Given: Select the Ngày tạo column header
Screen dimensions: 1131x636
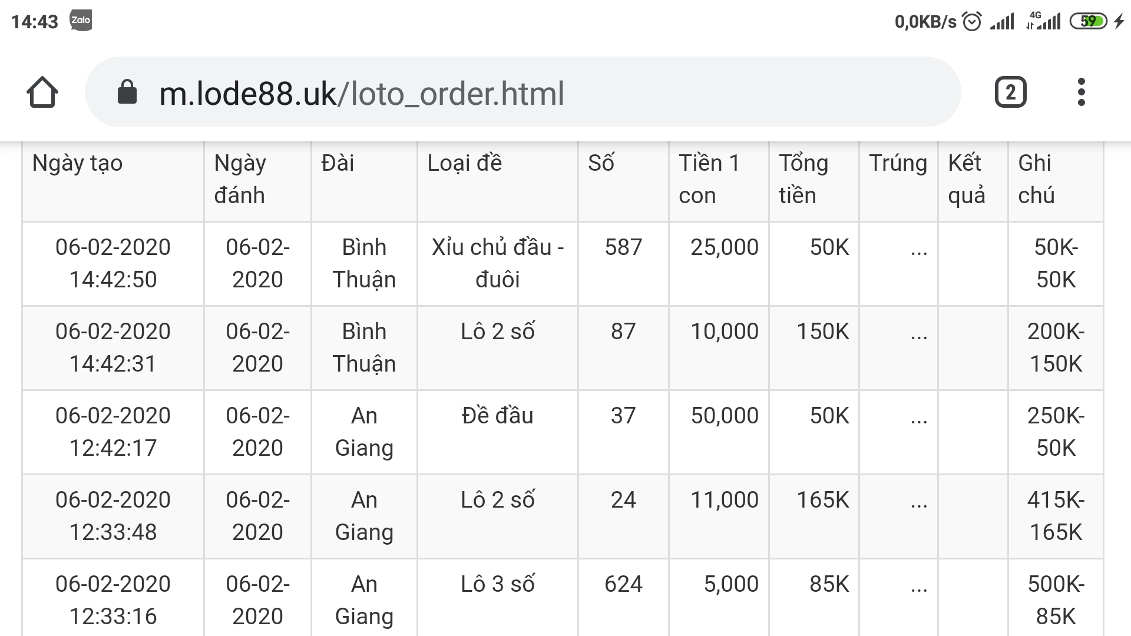Looking at the screenshot, I should [77, 163].
